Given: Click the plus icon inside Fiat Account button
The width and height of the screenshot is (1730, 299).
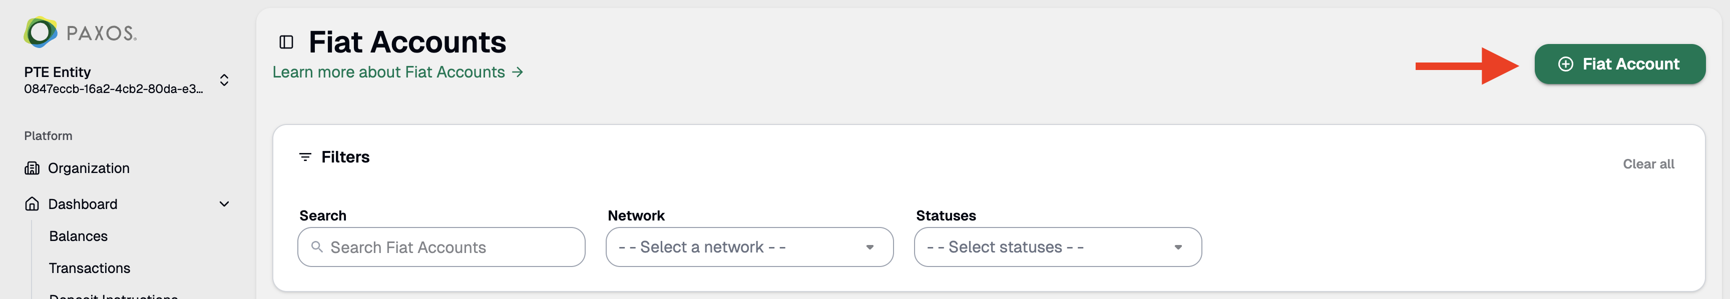Looking at the screenshot, I should (x=1566, y=64).
